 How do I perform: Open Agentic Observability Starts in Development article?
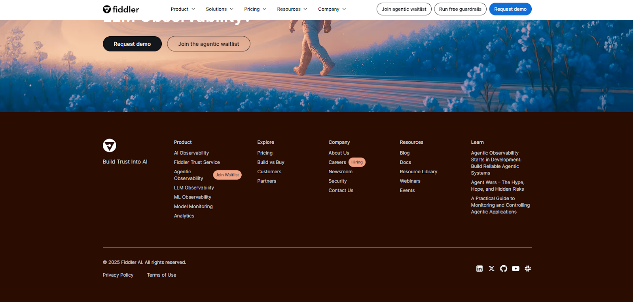click(496, 163)
